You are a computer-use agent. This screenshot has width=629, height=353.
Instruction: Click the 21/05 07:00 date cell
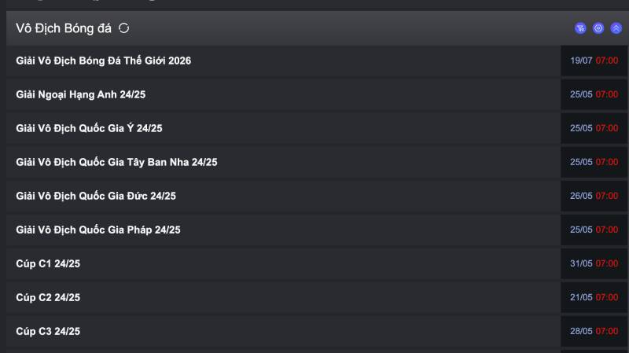pyautogui.click(x=594, y=297)
